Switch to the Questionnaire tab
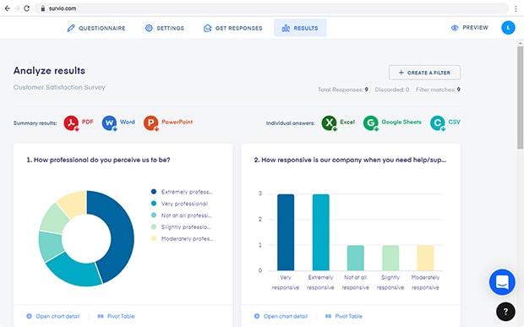Screen dimensions: 524x327 click(x=96, y=28)
